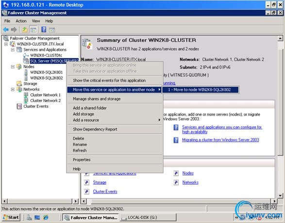Select Help at bottom of context menu

tap(115, 169)
